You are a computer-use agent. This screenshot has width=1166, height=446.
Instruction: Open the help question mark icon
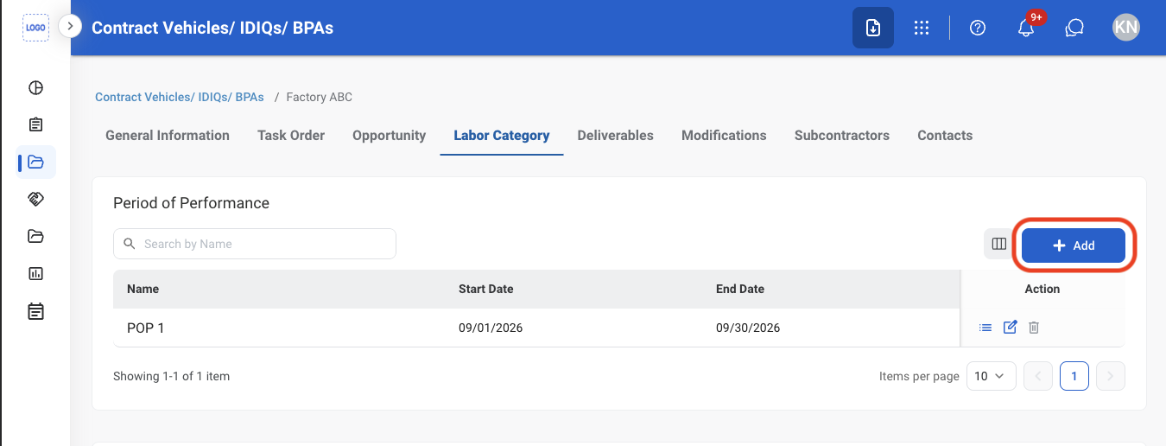[978, 28]
